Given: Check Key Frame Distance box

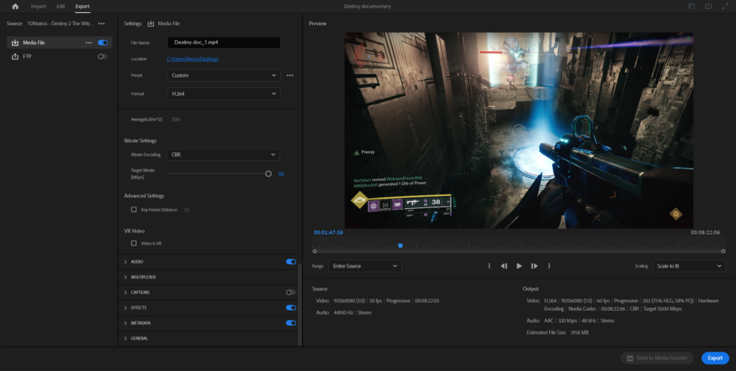Looking at the screenshot, I should [134, 210].
